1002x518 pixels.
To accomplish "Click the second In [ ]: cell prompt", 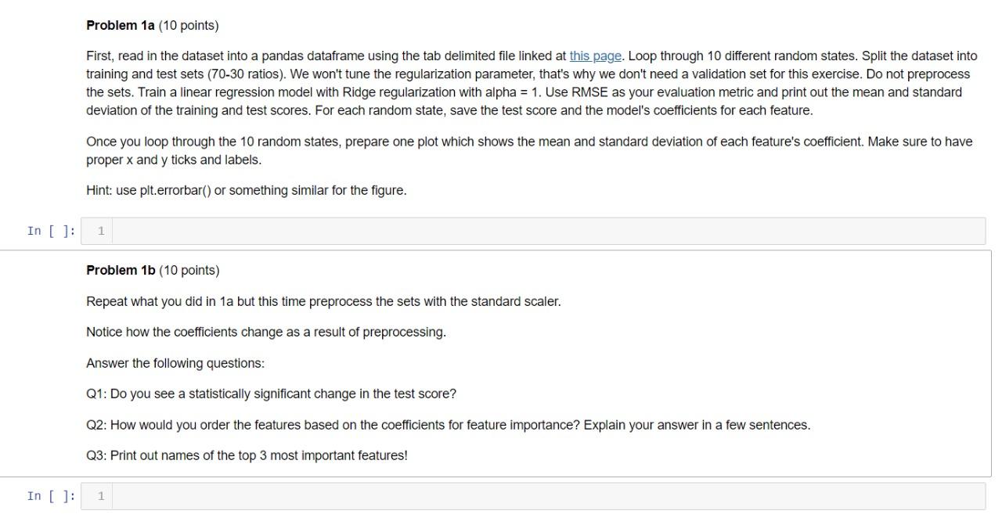I will coord(50,495).
